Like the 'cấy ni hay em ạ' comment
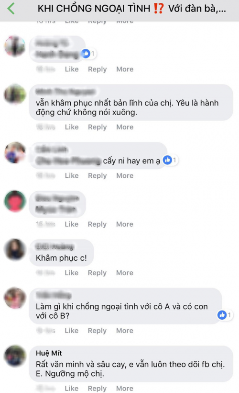Image resolution: width=239 pixels, height=393 pixels. 72,175
